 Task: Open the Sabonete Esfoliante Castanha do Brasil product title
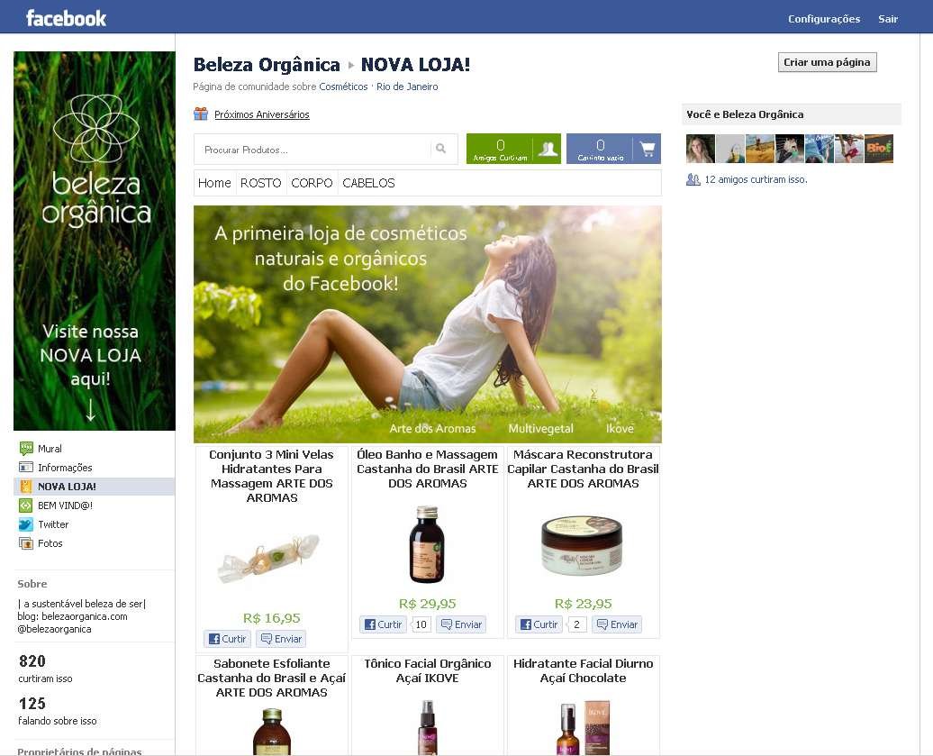pos(271,678)
